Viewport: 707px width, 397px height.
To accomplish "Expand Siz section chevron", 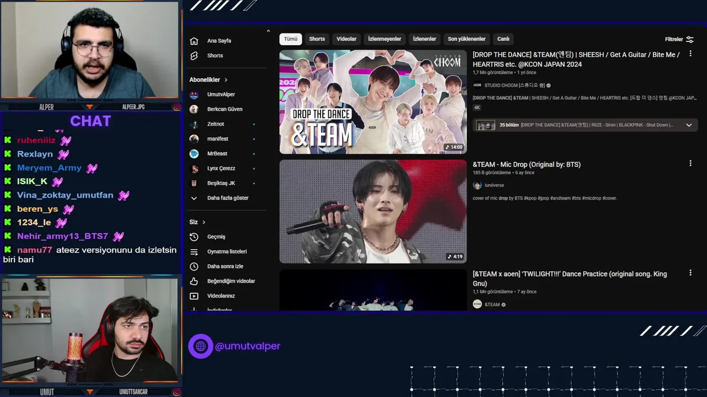I will [204, 222].
